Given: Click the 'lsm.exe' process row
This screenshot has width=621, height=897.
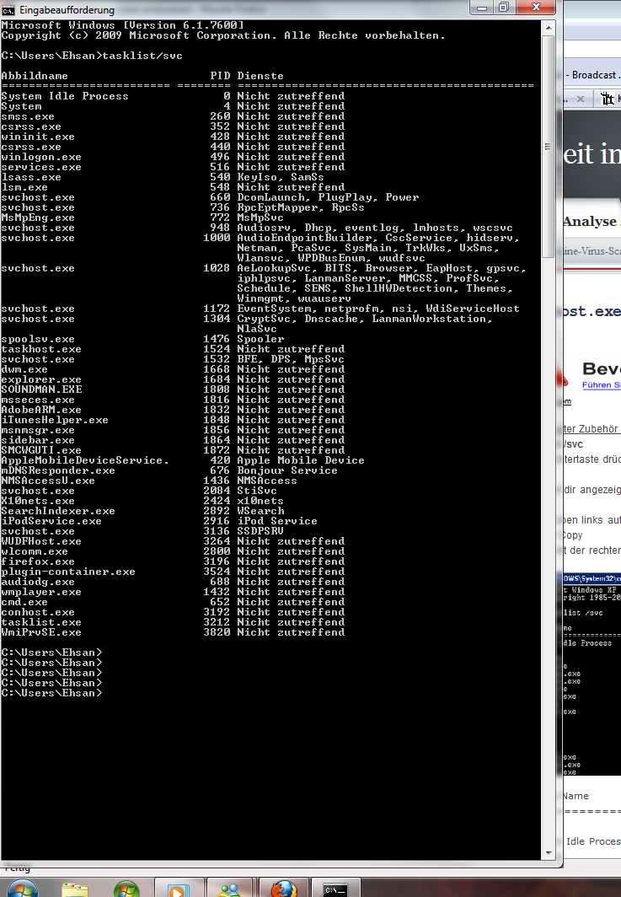Looking at the screenshot, I should (x=173, y=187).
